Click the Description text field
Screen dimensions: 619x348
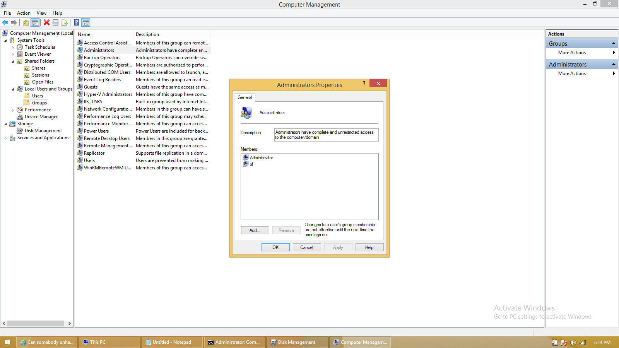coord(327,135)
